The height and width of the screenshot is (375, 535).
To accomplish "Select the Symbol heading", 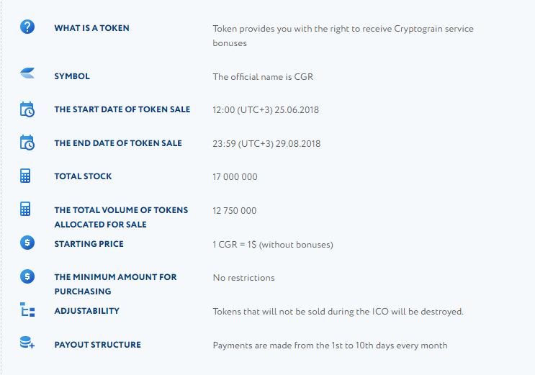I will [72, 76].
